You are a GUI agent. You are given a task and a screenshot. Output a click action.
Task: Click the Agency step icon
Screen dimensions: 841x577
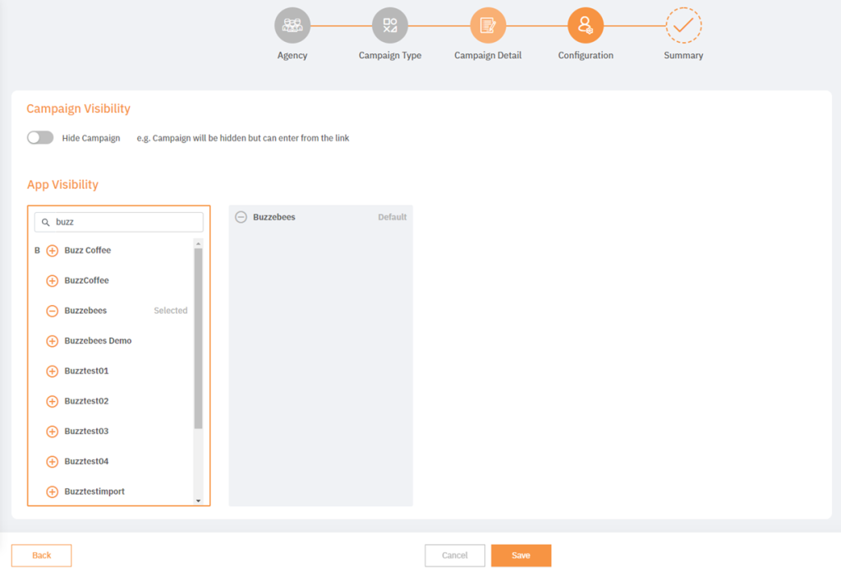(292, 25)
